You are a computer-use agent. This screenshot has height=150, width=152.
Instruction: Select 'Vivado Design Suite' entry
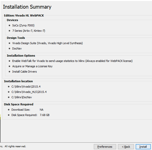click(x=47, y=43)
